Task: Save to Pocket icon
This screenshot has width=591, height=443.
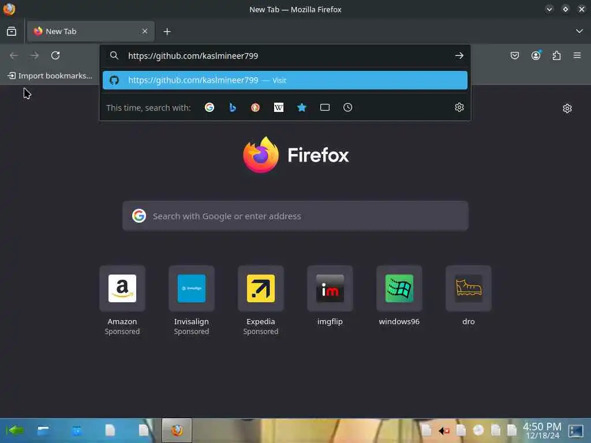Action: tap(514, 56)
